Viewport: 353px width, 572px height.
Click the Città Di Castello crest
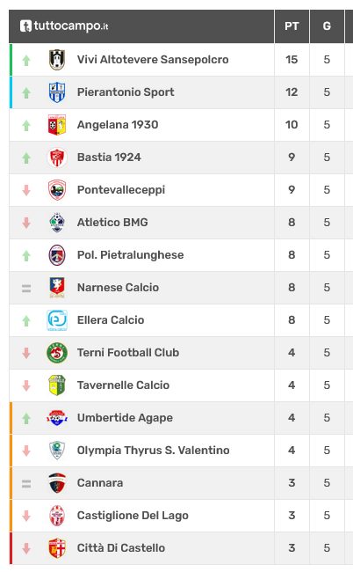pos(57,548)
